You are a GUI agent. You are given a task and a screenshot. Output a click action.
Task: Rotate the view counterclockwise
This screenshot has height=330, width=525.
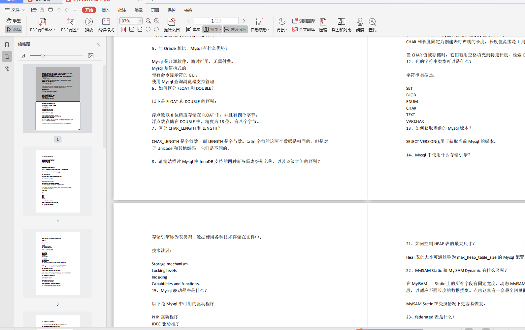tap(148, 29)
